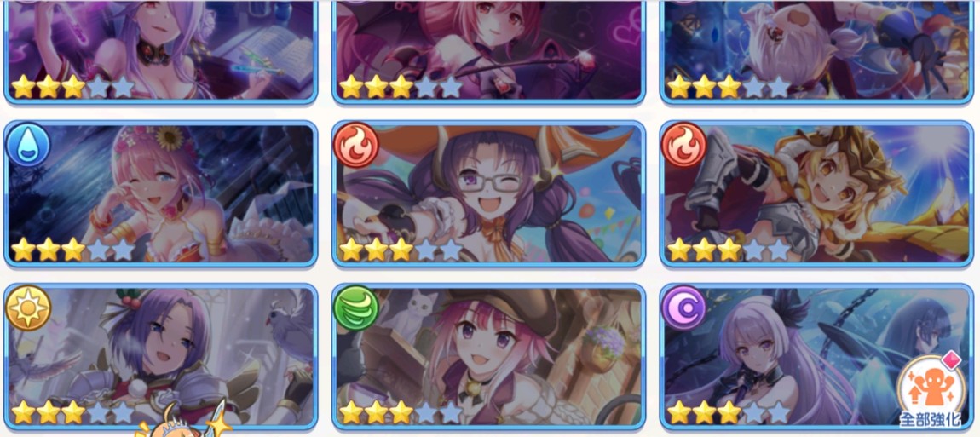Viewport: 980px width, 437px height.
Task: Tap the pink diamond badge above 全部強化
Action: point(953,360)
